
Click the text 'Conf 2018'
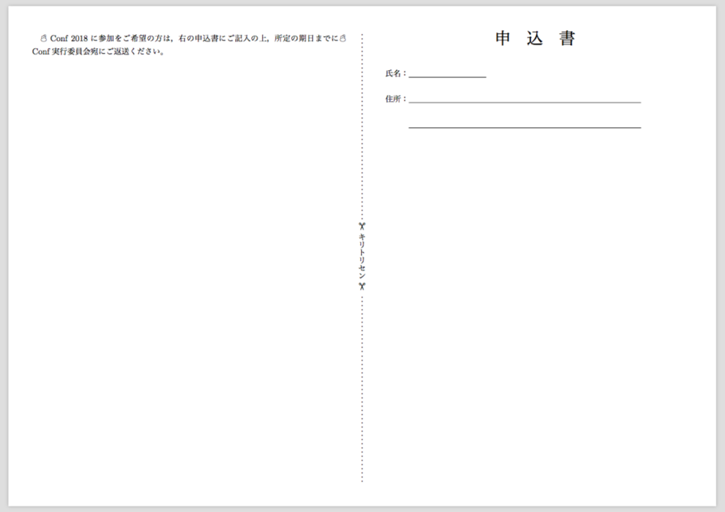click(x=69, y=38)
